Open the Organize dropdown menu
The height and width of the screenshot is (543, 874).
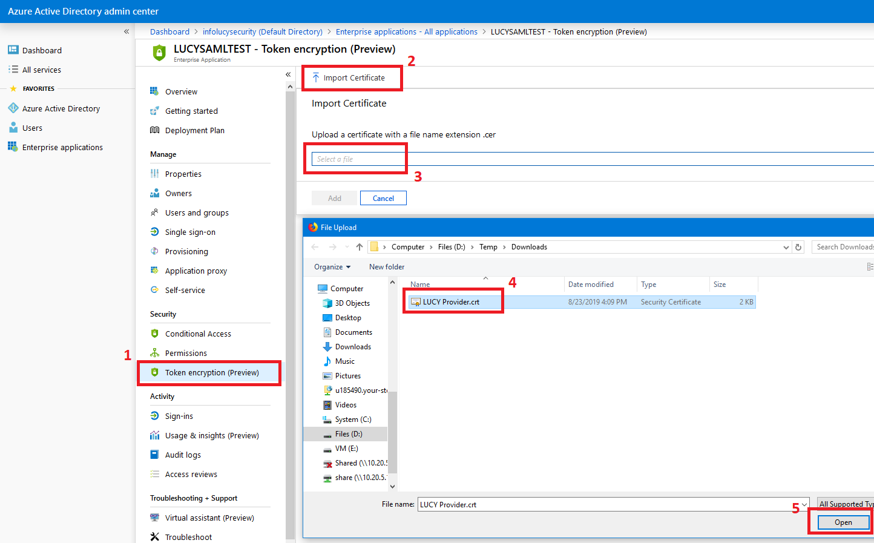pyautogui.click(x=332, y=267)
